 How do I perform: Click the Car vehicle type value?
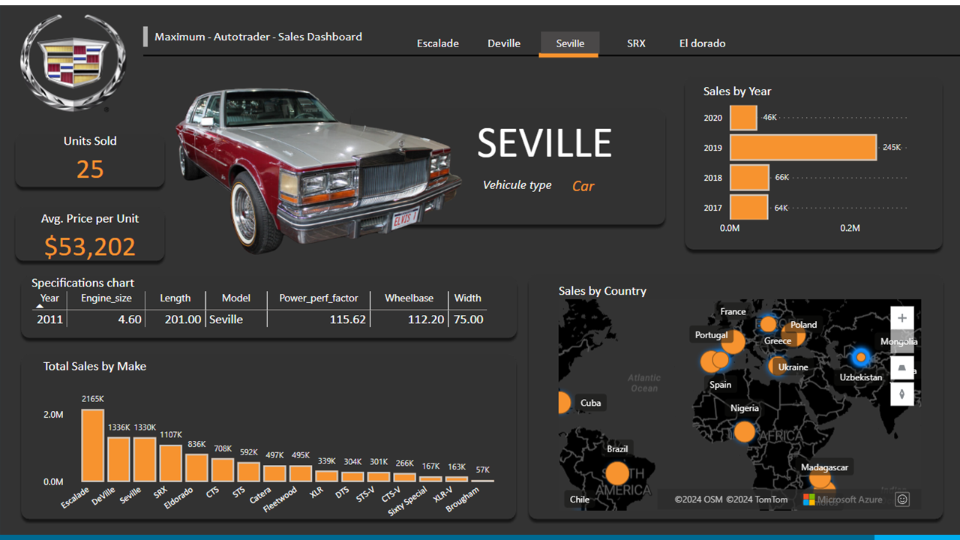(x=583, y=186)
